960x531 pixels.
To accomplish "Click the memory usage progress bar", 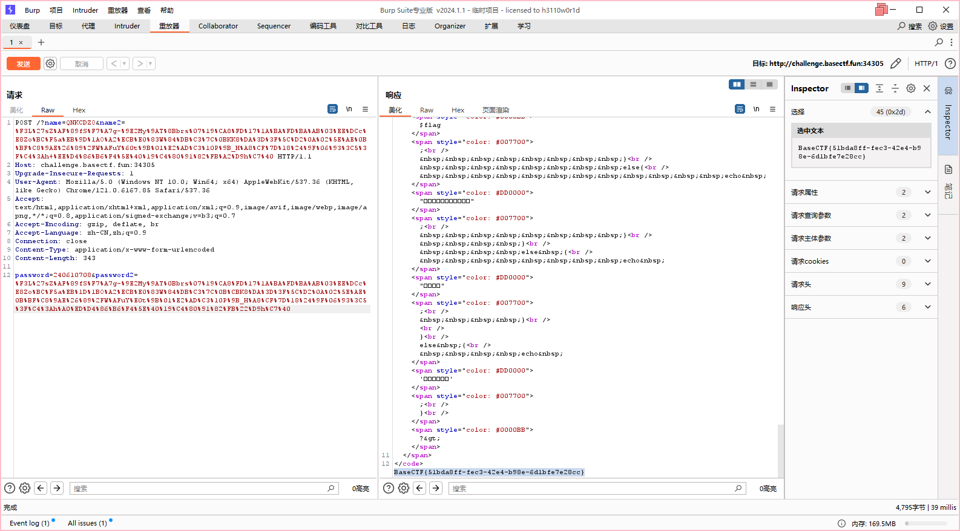I will [926, 524].
